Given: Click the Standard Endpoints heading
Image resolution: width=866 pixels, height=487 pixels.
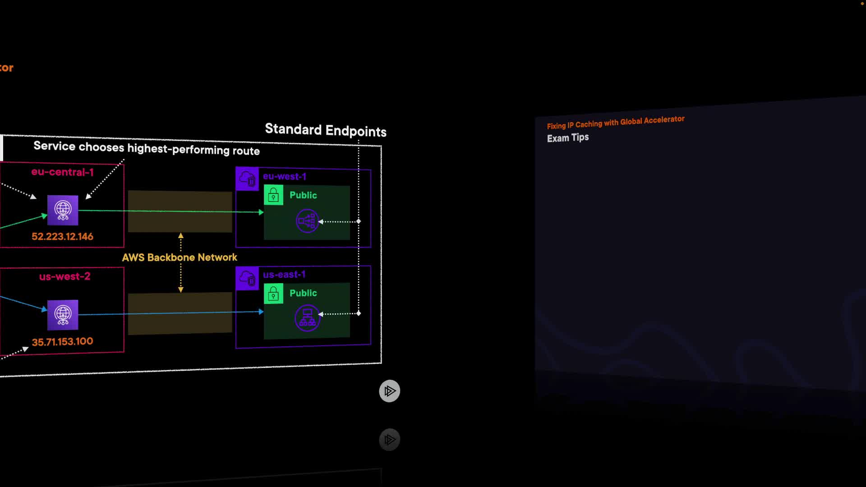Looking at the screenshot, I should (x=326, y=130).
